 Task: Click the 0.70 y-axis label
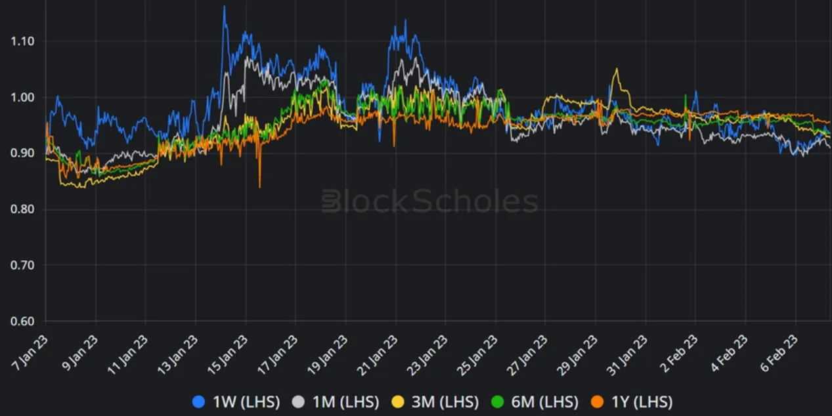(22, 265)
